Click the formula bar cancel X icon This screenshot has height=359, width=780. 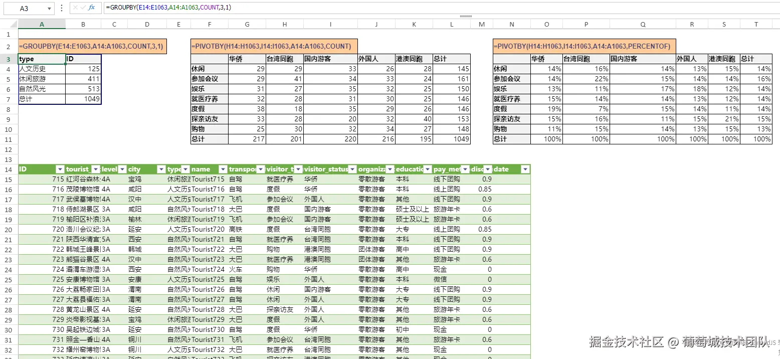pos(75,8)
